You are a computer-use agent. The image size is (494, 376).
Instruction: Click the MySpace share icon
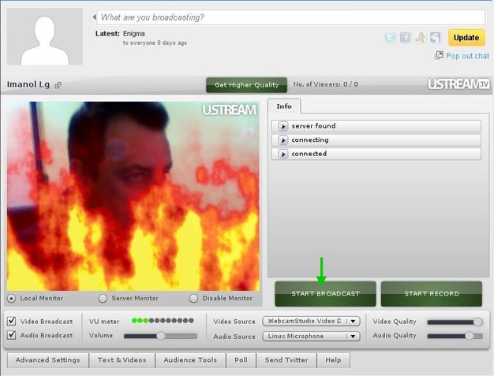435,38
